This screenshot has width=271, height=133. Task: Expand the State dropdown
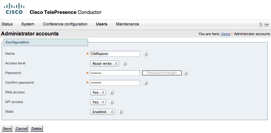[103, 112]
